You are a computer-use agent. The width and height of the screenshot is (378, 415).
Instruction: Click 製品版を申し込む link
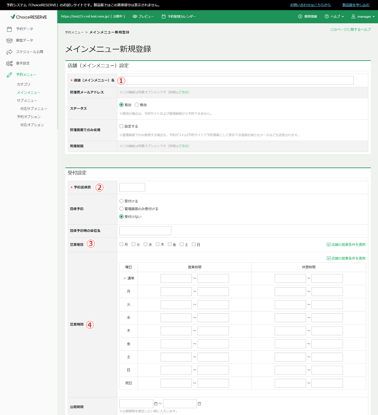point(356,5)
